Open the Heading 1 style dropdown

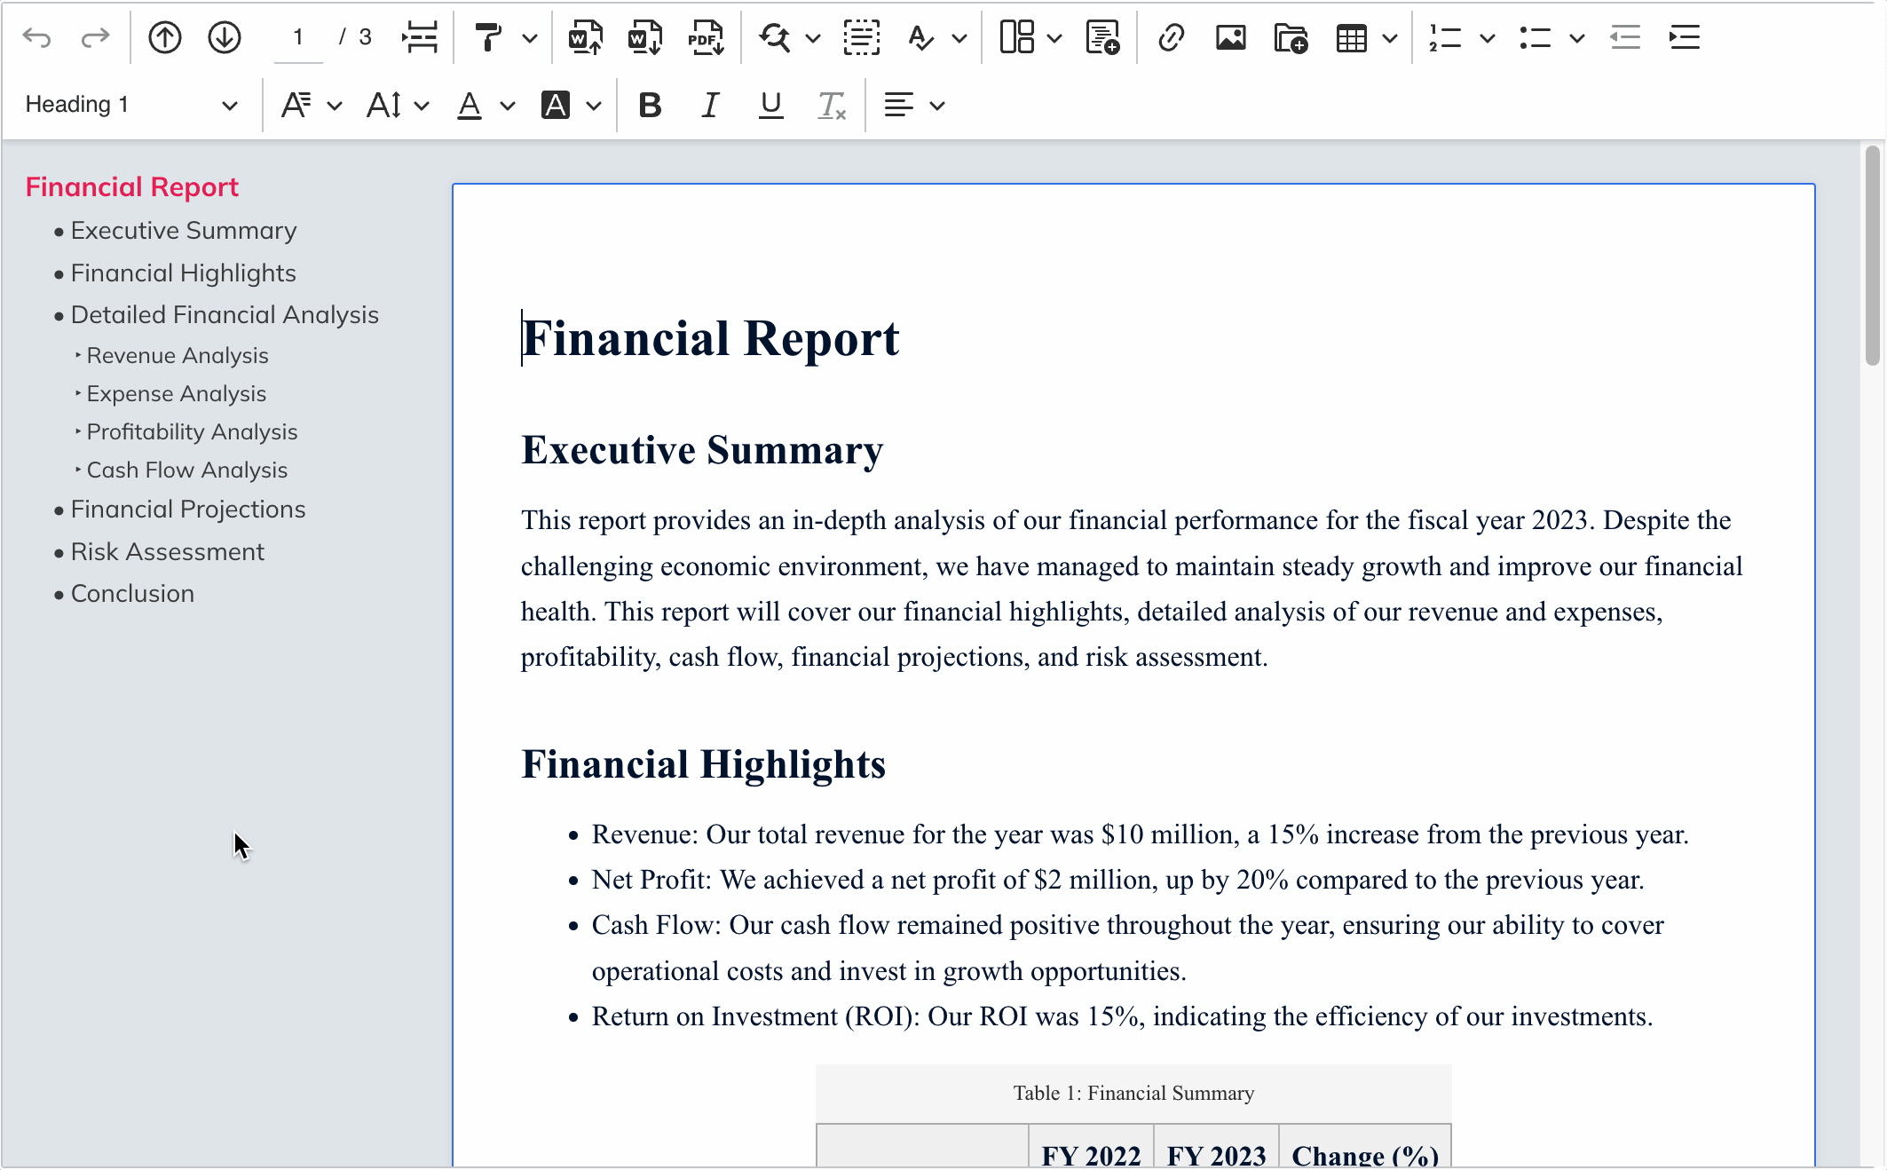pos(131,105)
